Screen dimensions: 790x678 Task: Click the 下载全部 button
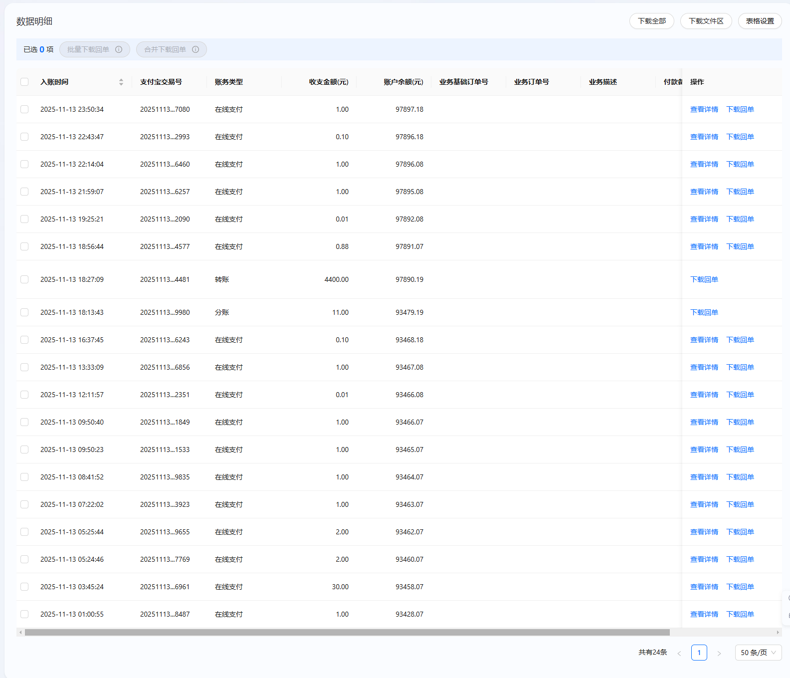coord(651,21)
